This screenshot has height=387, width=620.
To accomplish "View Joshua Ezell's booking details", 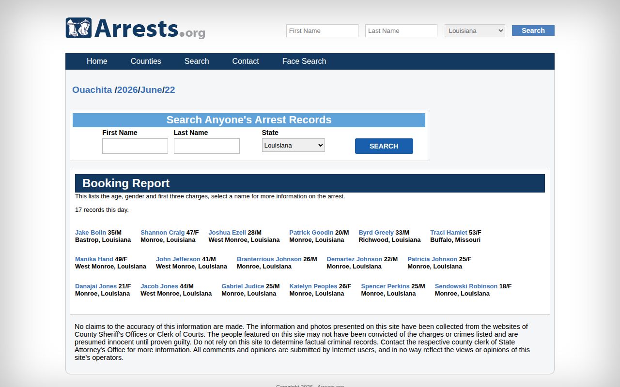I will 227,233.
